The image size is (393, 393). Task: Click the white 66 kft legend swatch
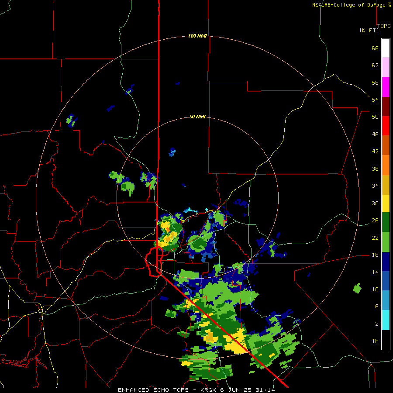tap(386, 48)
